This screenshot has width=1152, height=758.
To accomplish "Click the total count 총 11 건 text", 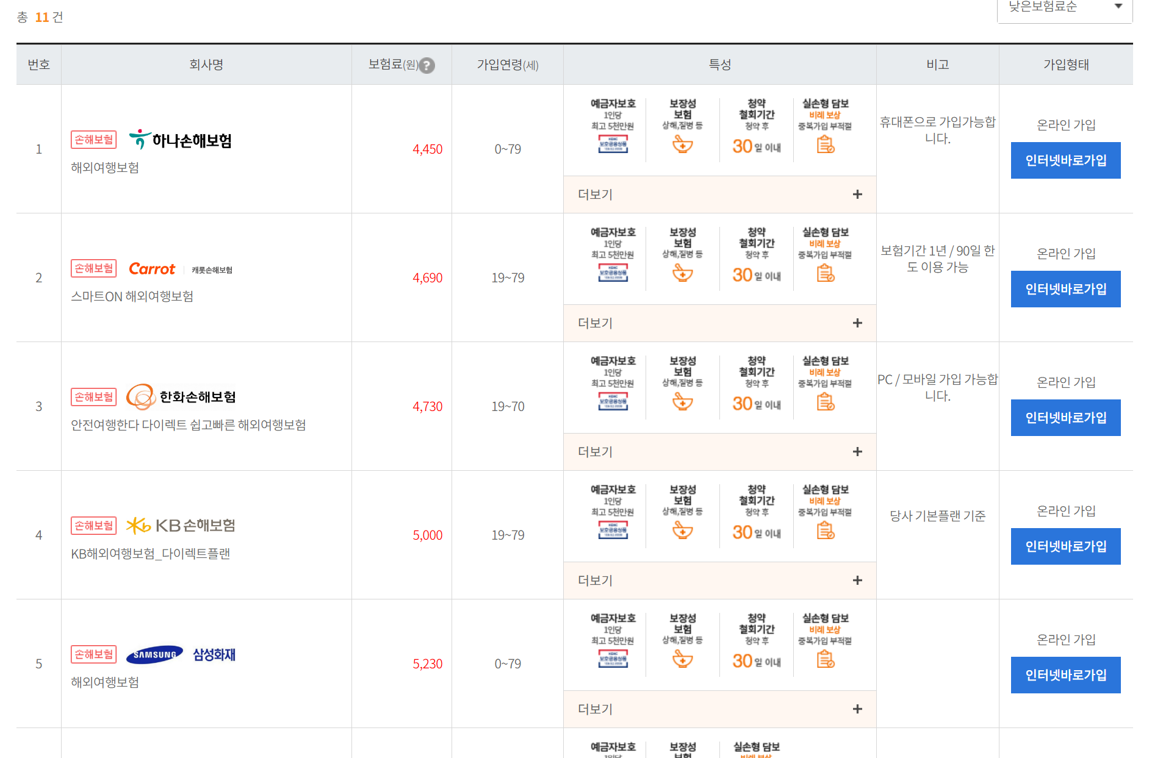I will 40,17.
